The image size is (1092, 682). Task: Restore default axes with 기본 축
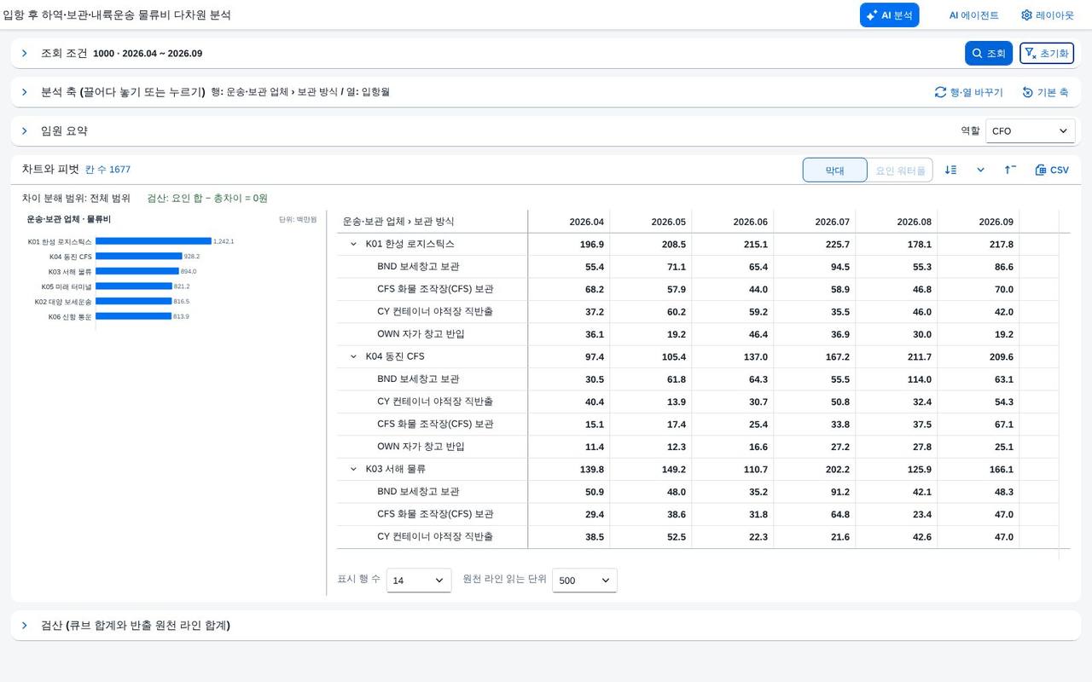(x=1045, y=92)
